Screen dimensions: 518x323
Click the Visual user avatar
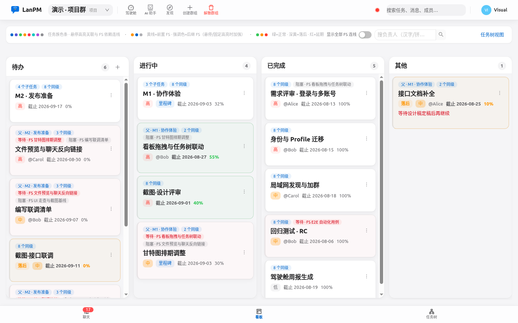click(486, 10)
